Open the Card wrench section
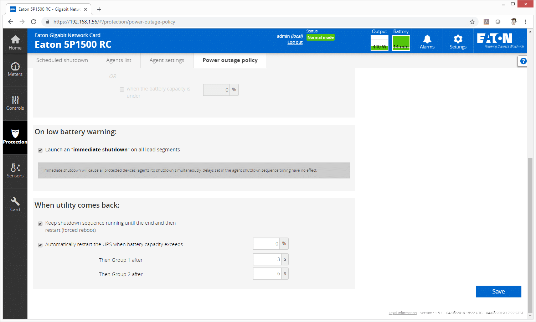This screenshot has height=322, width=536. (x=15, y=205)
